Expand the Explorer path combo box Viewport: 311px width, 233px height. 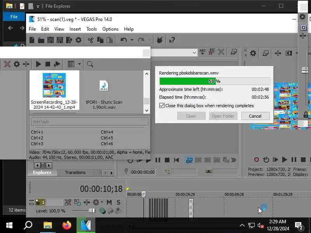click(x=194, y=53)
